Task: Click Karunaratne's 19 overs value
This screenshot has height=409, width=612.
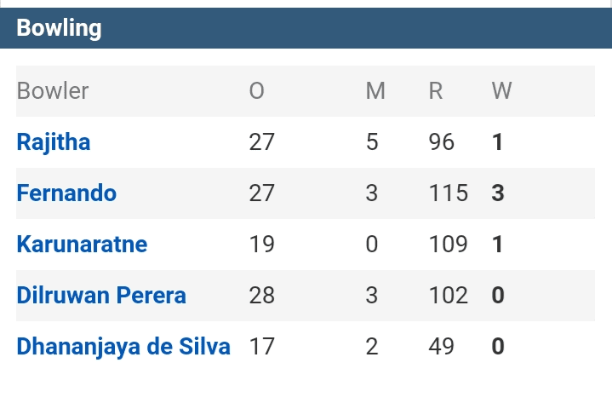Action: tap(262, 245)
